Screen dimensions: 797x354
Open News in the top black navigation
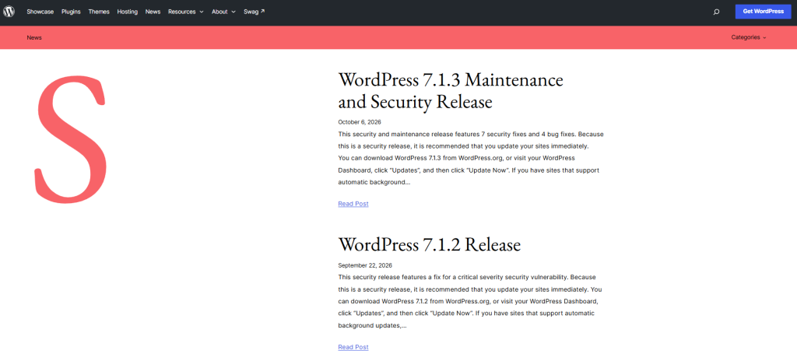coord(153,12)
